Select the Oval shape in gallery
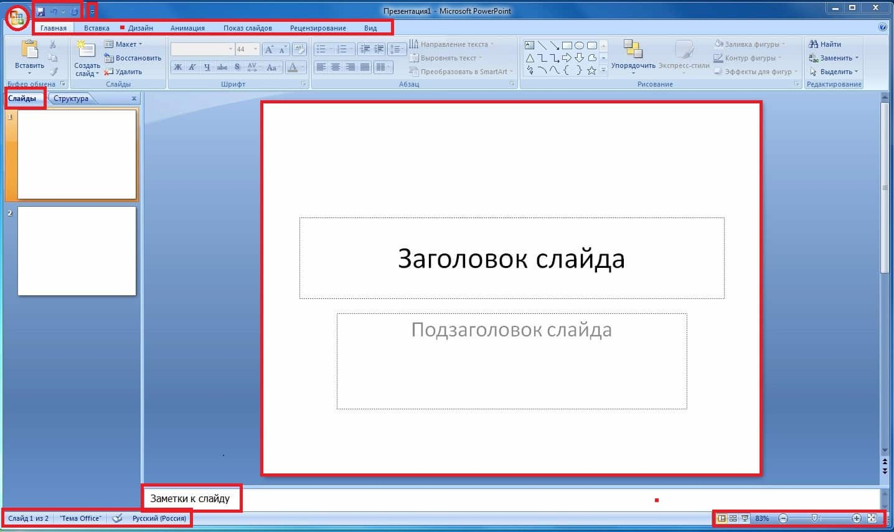894x532 pixels. (x=580, y=45)
